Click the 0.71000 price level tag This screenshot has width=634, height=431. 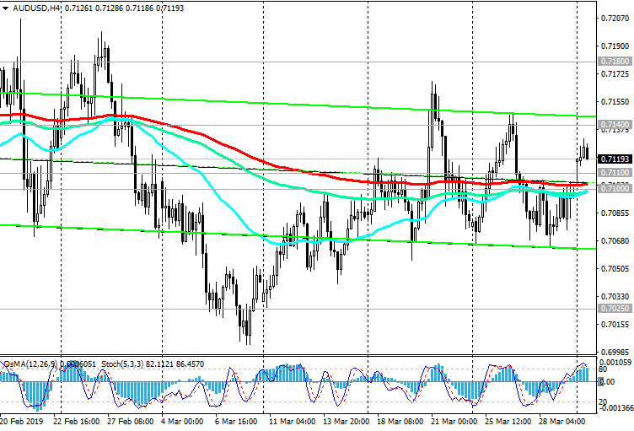point(615,189)
